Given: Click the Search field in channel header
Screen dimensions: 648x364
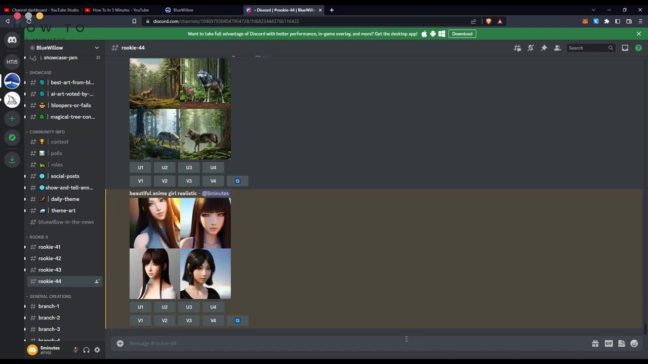Looking at the screenshot, I should pyautogui.click(x=590, y=48).
